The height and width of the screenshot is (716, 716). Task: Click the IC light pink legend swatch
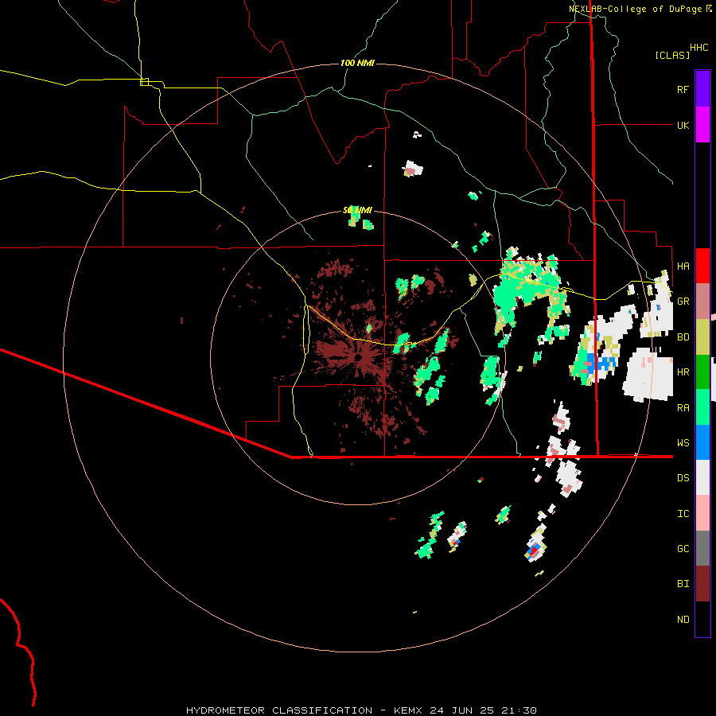coord(702,513)
